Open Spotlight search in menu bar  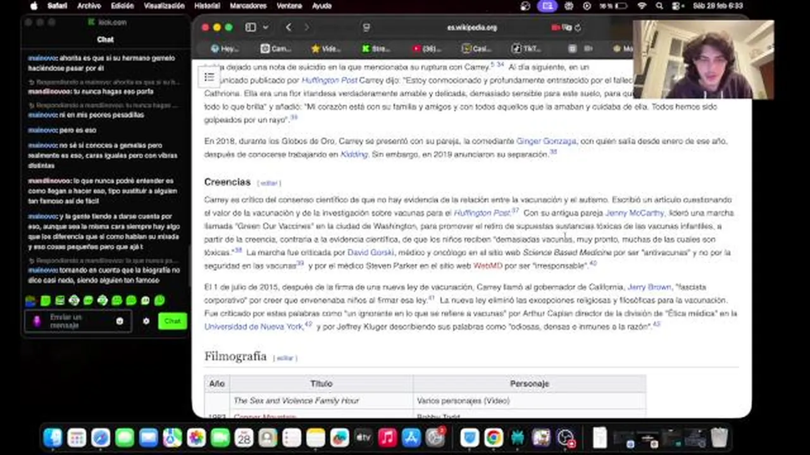pyautogui.click(x=659, y=6)
